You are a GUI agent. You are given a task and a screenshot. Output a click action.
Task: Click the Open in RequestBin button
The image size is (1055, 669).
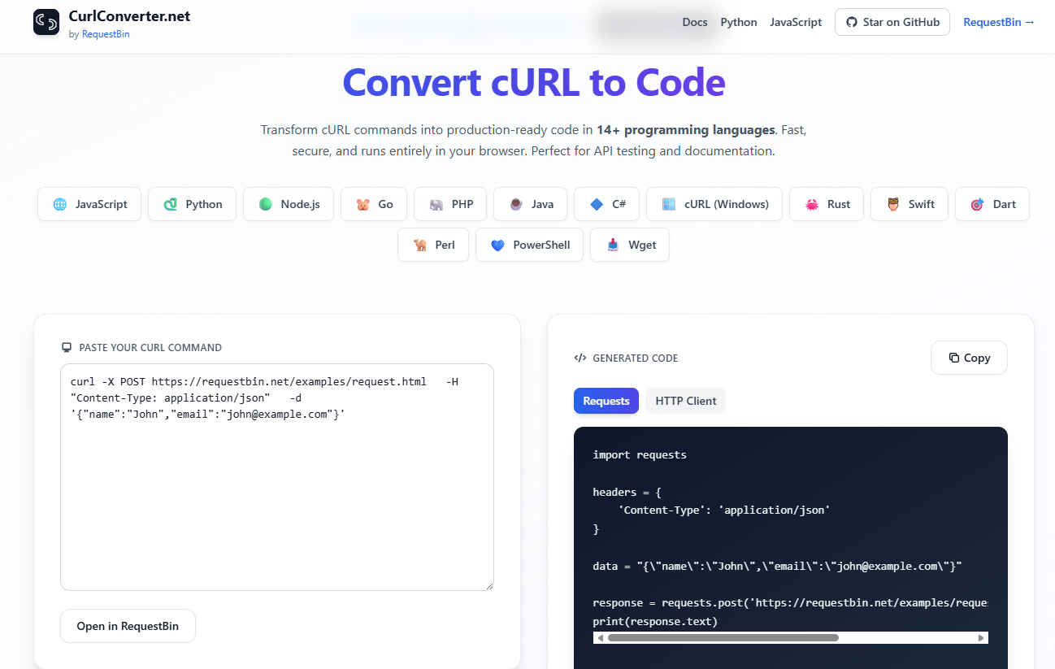[x=128, y=626]
